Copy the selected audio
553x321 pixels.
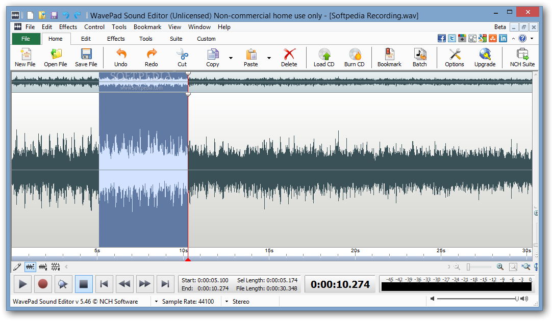213,58
